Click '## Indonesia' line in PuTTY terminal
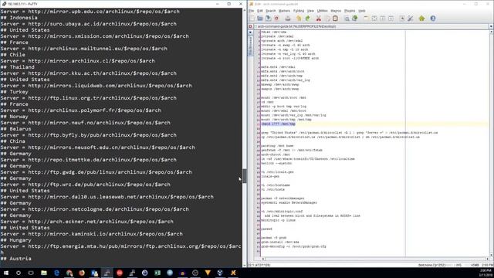Screen dimensions: 494x278 click(19, 18)
